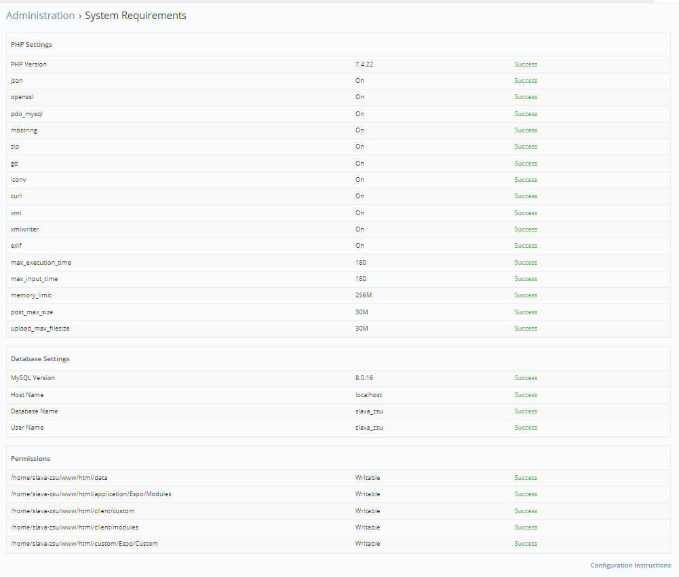Select the MySQL Version value 8.0.16
The height and width of the screenshot is (577, 679).
point(364,378)
